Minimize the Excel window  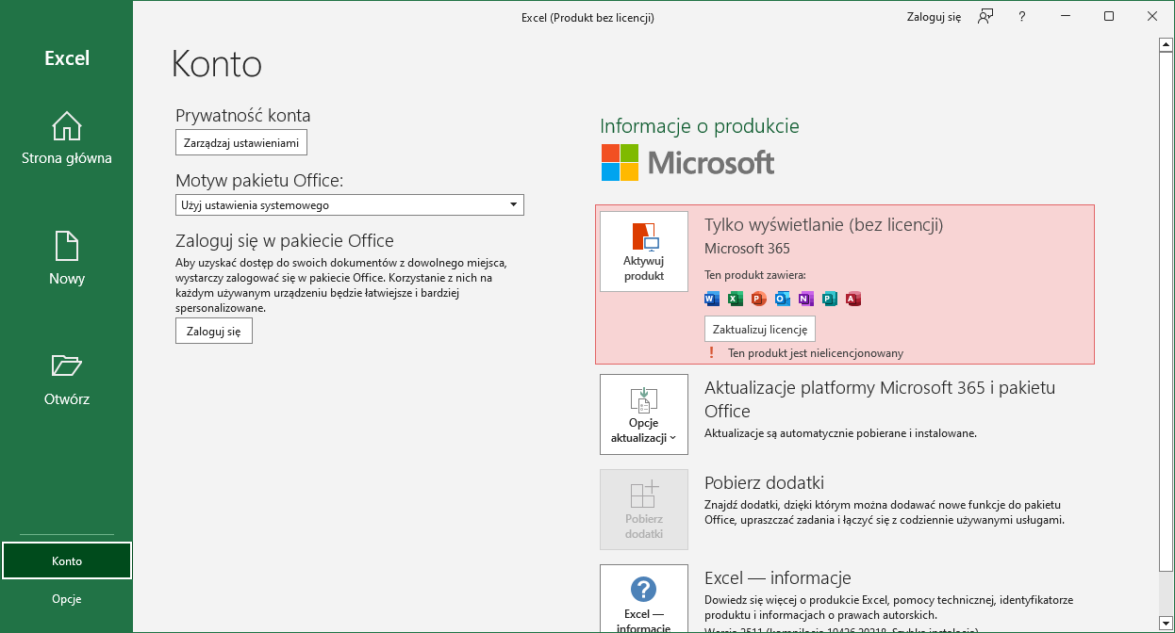[x=1066, y=17]
